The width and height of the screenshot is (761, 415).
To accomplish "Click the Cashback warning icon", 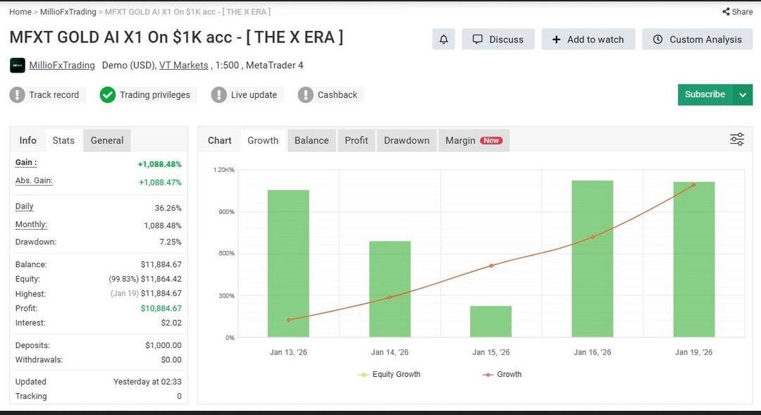I will pos(306,94).
